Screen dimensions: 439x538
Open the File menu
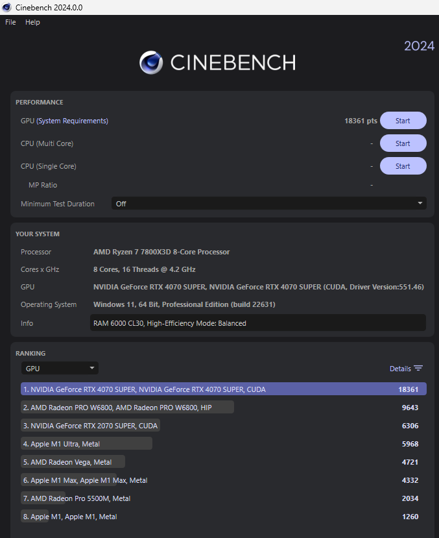pos(10,22)
